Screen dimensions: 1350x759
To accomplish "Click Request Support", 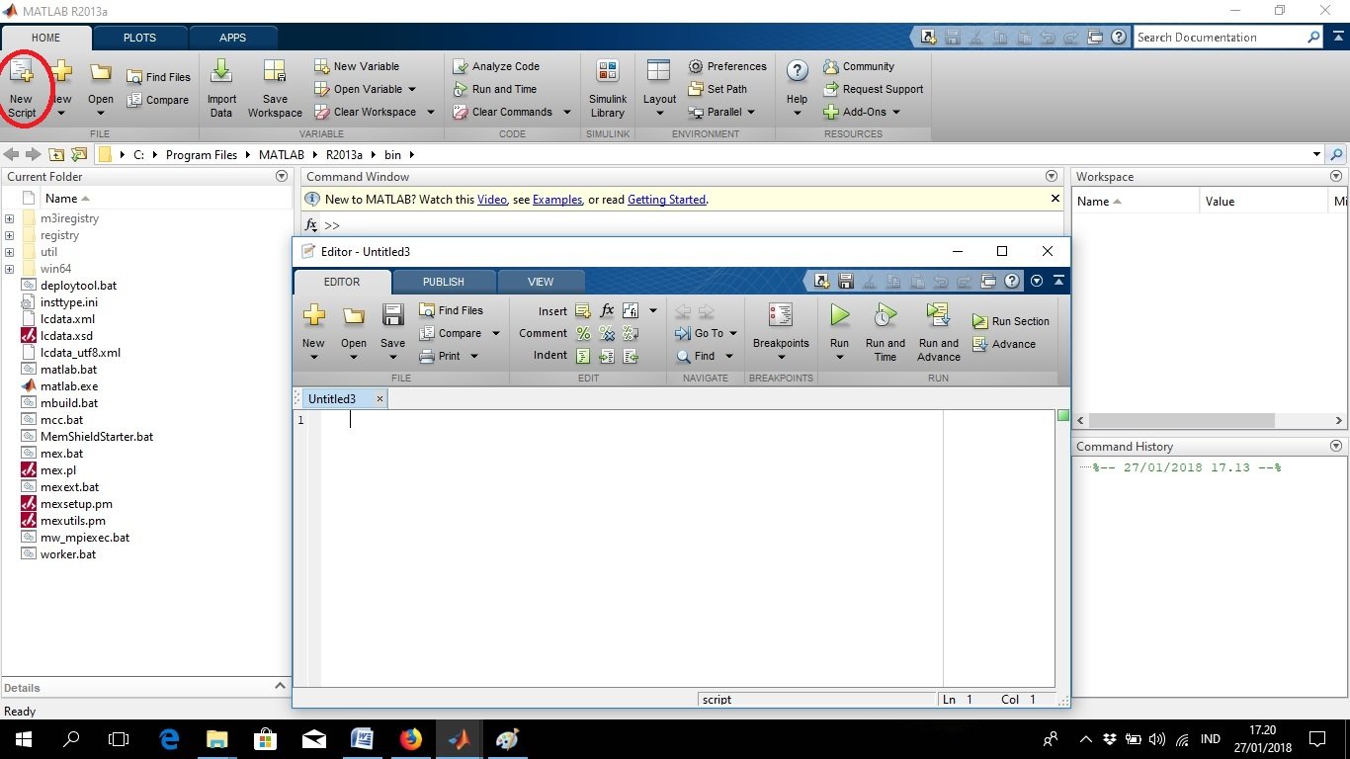I will [x=874, y=89].
